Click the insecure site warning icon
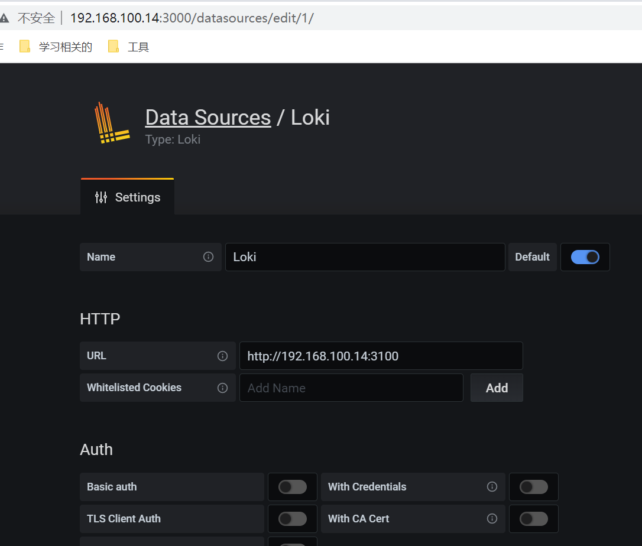 pos(4,18)
